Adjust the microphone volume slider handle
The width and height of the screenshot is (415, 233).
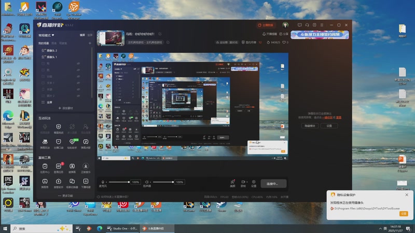point(129,182)
